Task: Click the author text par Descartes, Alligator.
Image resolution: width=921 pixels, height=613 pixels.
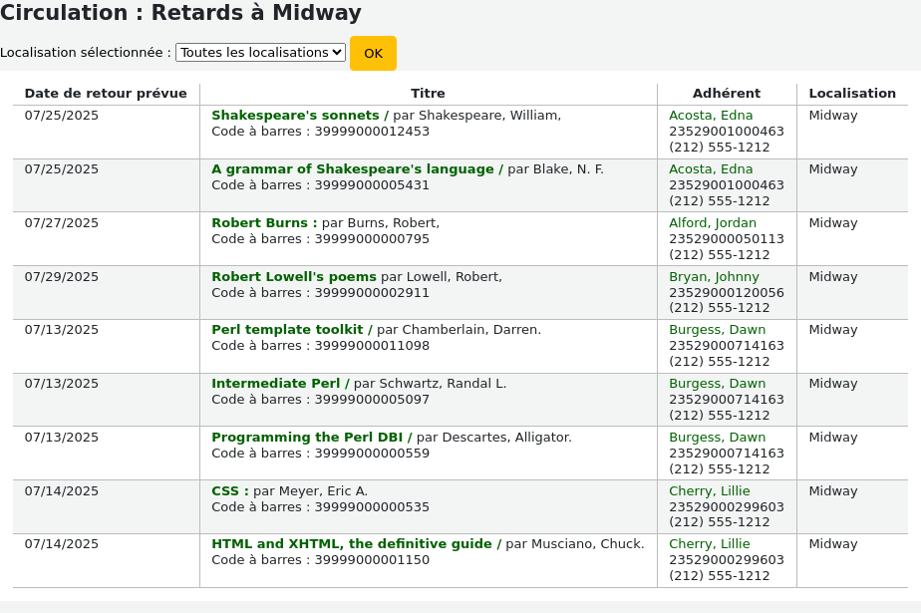Action: 494,438
